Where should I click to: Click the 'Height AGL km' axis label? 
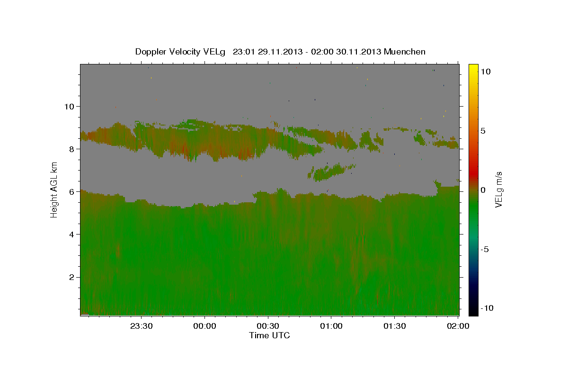[54, 190]
